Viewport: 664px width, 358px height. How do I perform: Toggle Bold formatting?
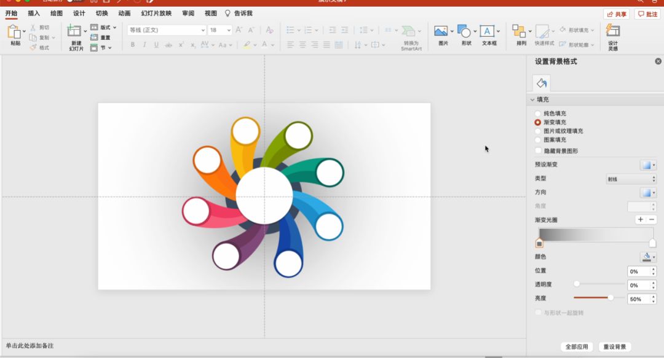133,44
